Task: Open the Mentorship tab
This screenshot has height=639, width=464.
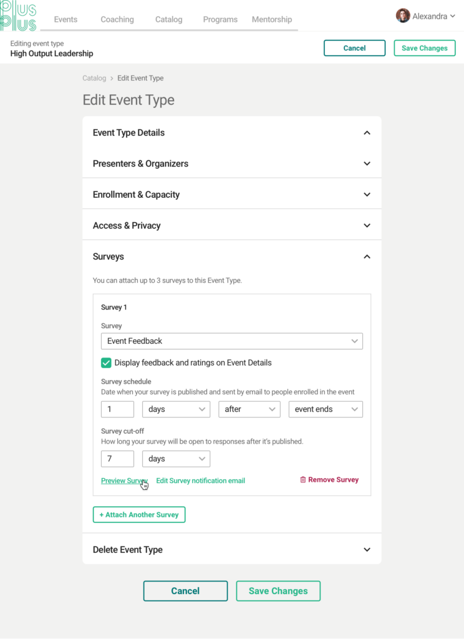Action: [x=272, y=19]
